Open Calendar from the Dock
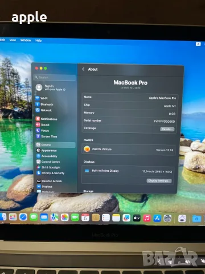This screenshot has width=205, height=274. (85, 217)
